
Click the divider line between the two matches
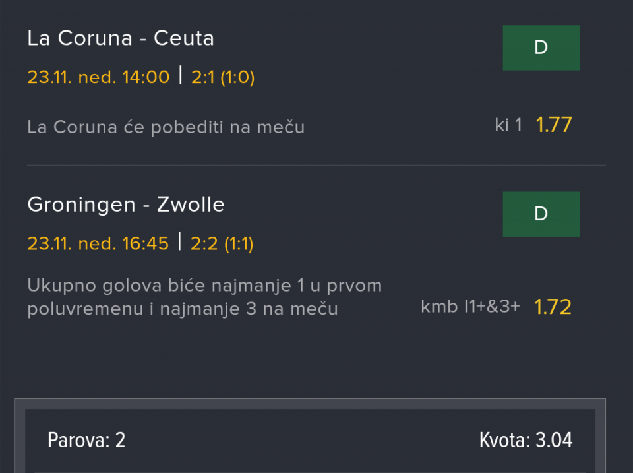click(316, 165)
